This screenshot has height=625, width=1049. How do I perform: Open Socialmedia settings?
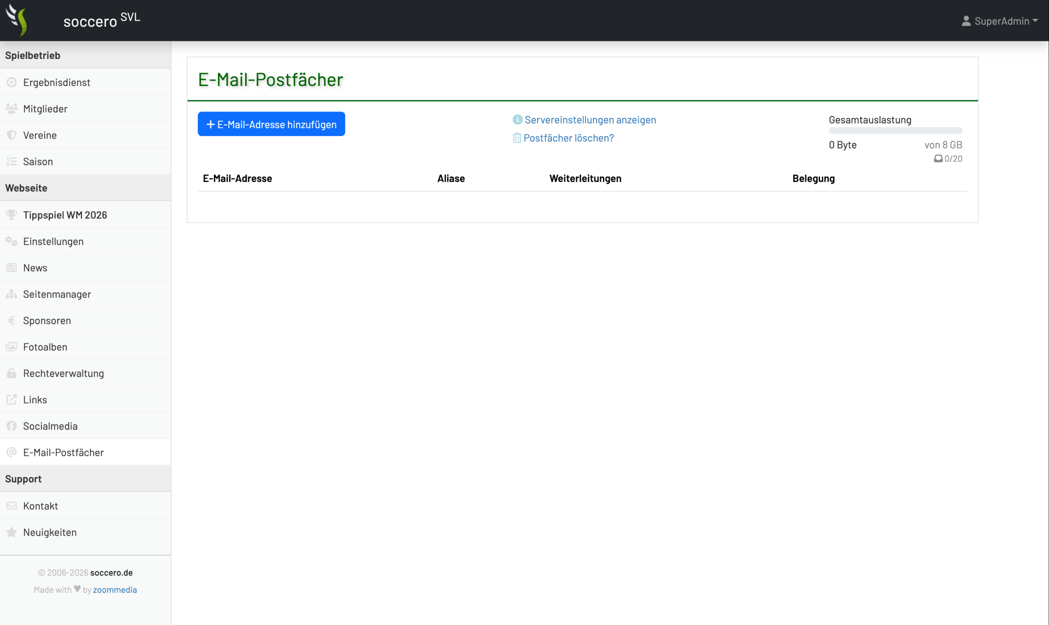86,426
